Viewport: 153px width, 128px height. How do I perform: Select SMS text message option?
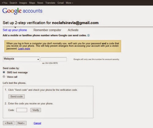pyautogui.click(x=4, y=72)
